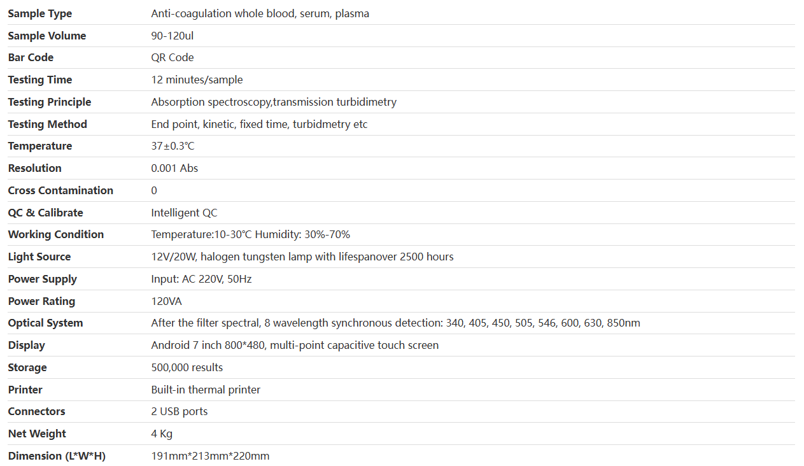Click the 2 USB ports value
This screenshot has width=804, height=466.
click(x=180, y=411)
